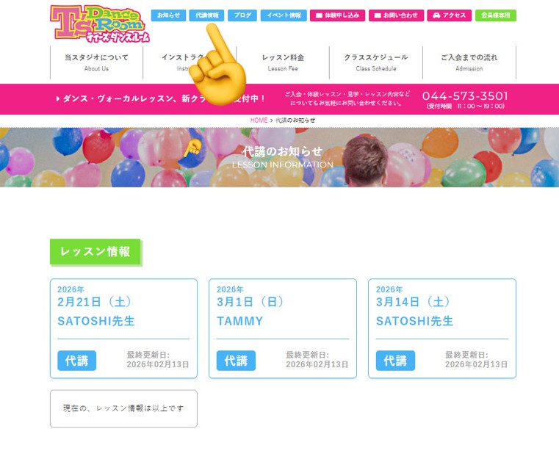This screenshot has height=473, width=559.
Task: Select 当スタジオについて About Us menu
Action: point(97,62)
